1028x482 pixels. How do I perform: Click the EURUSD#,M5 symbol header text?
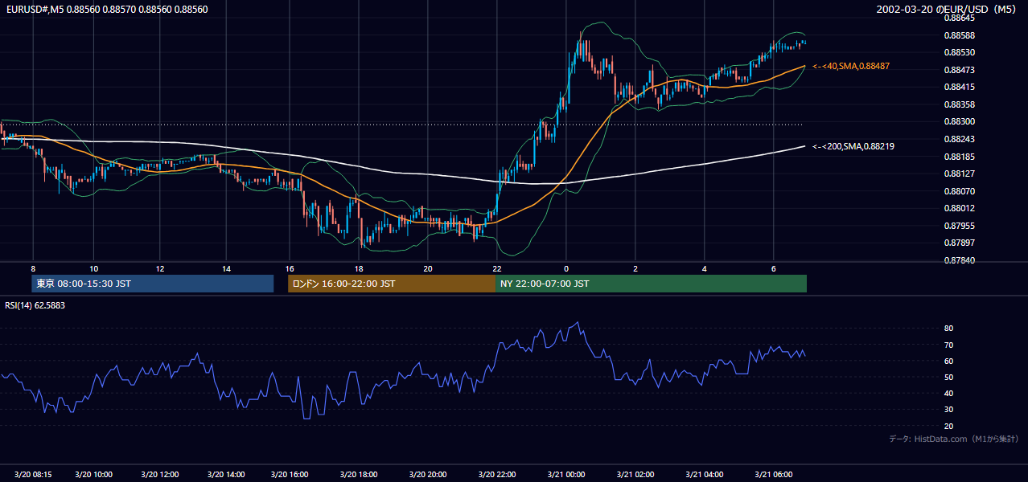[x=105, y=10]
